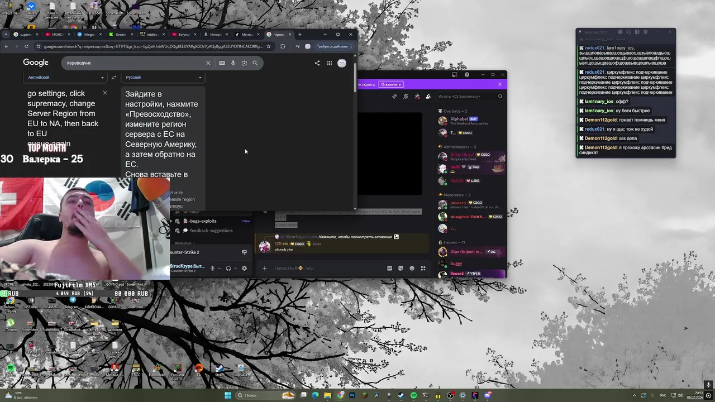Image resolution: width=715 pixels, height=402 pixels.
Task: Open member buggy in Helpers list
Action: click(472, 263)
